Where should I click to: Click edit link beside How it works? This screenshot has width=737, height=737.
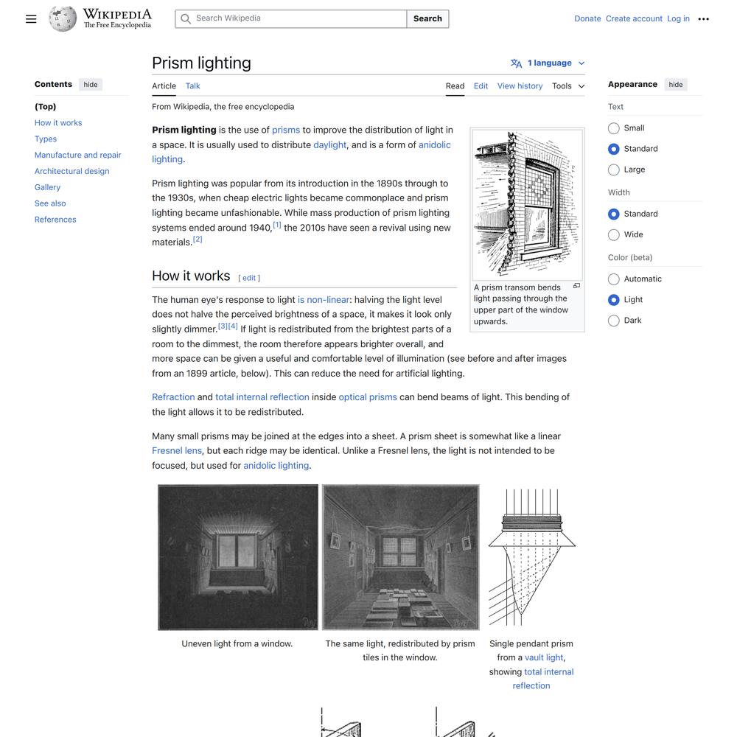pos(249,279)
